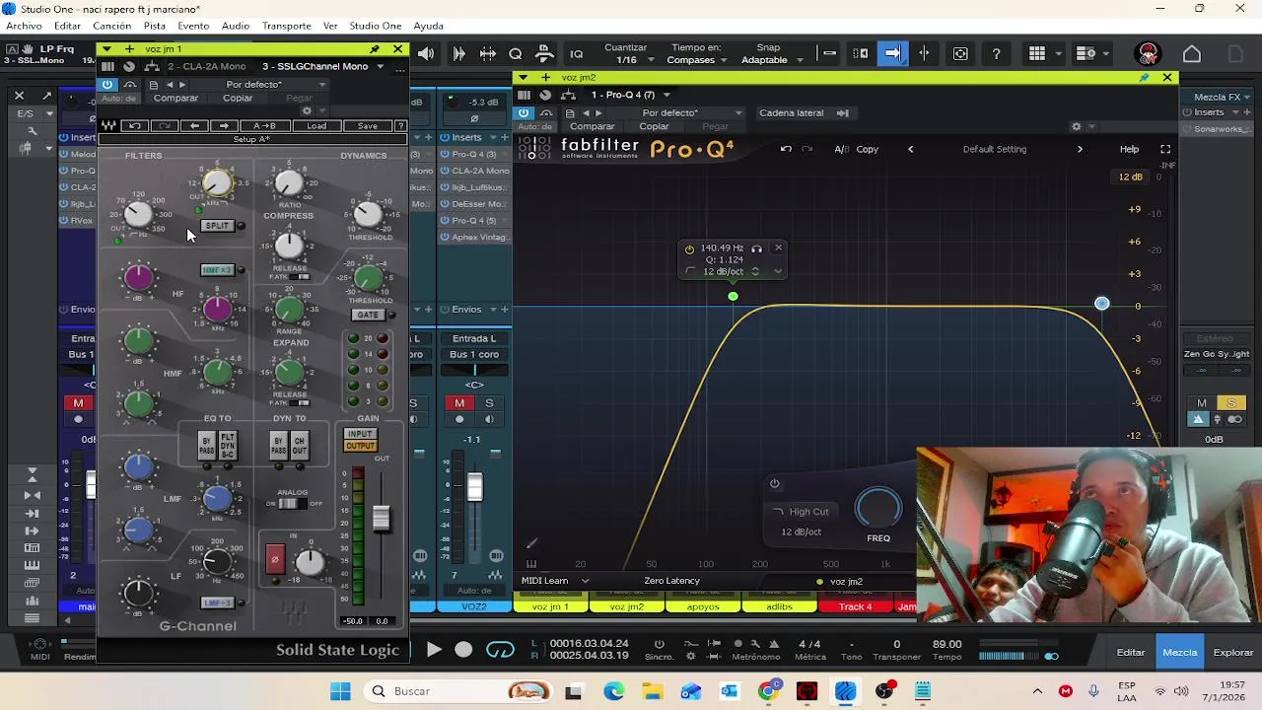1262x710 pixels.
Task: Solo the VOZ2 mixer channel
Action: [489, 403]
